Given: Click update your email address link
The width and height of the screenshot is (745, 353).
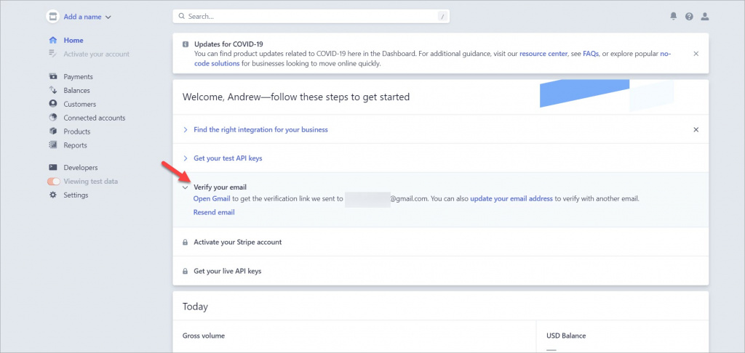Looking at the screenshot, I should tap(511, 199).
